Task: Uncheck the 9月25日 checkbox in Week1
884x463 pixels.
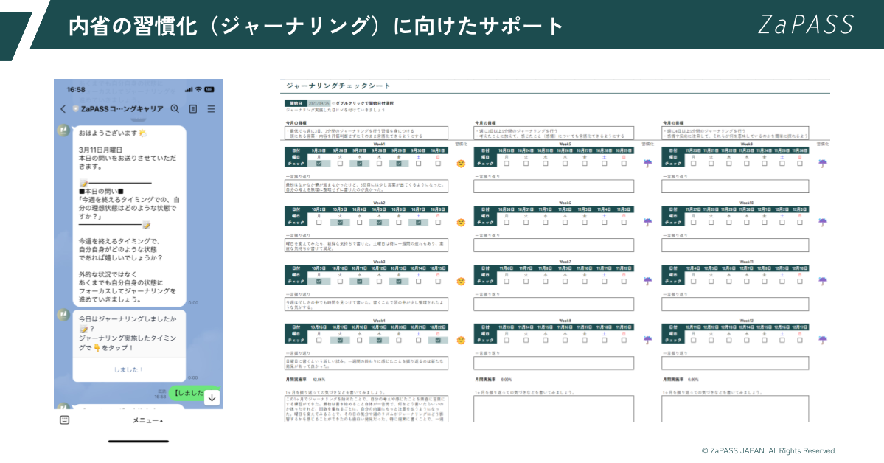Action: (319, 164)
